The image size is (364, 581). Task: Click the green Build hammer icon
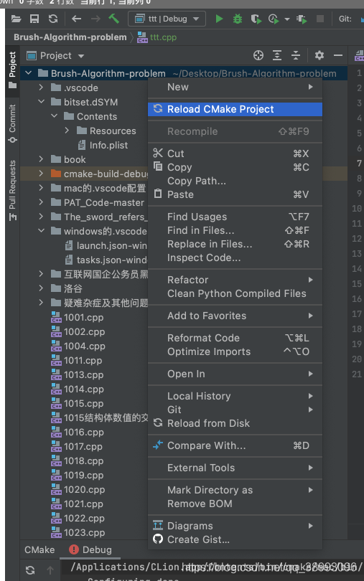[114, 19]
